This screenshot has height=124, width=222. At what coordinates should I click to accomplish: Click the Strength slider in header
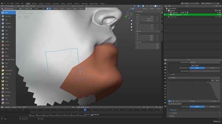click(40, 9)
